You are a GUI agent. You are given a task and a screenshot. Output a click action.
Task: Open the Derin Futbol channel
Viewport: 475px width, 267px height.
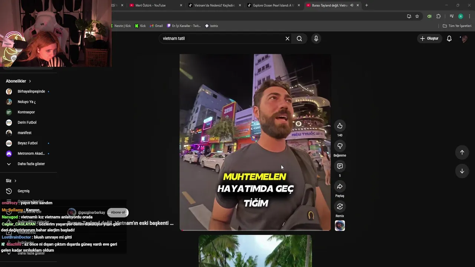[27, 122]
